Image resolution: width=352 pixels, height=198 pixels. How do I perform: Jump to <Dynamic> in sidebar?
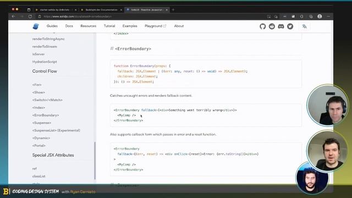point(41,138)
